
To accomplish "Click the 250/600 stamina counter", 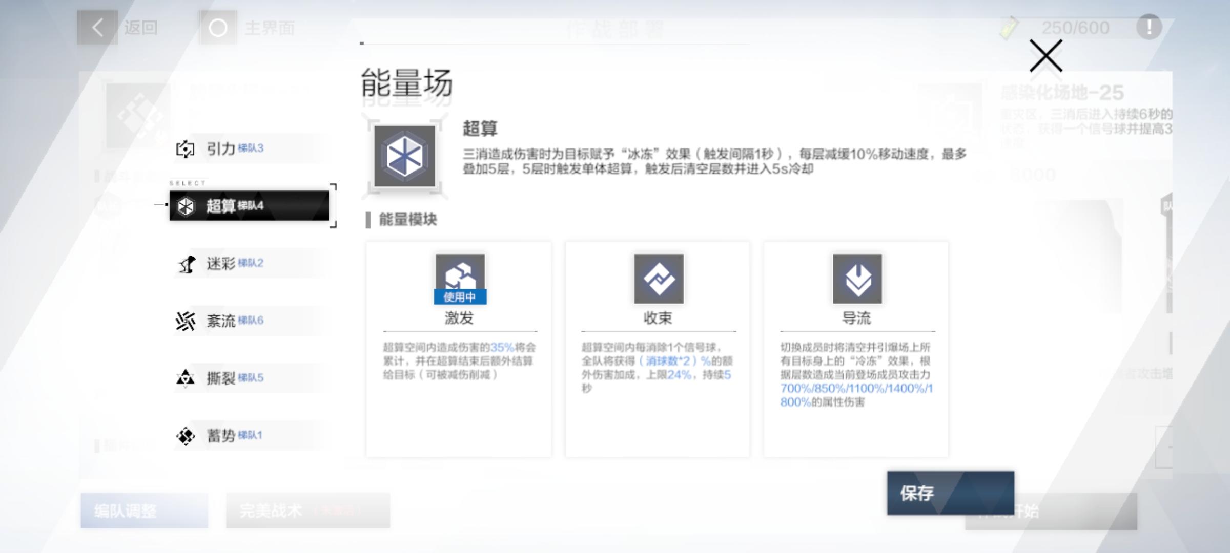I will (1075, 28).
